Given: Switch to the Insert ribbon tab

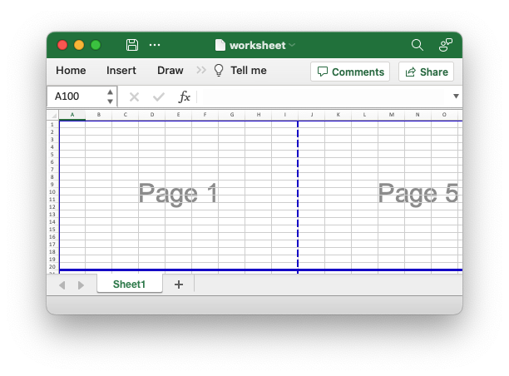Looking at the screenshot, I should [x=121, y=71].
